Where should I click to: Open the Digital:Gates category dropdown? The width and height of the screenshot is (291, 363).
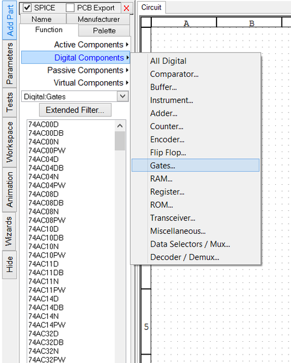122,96
